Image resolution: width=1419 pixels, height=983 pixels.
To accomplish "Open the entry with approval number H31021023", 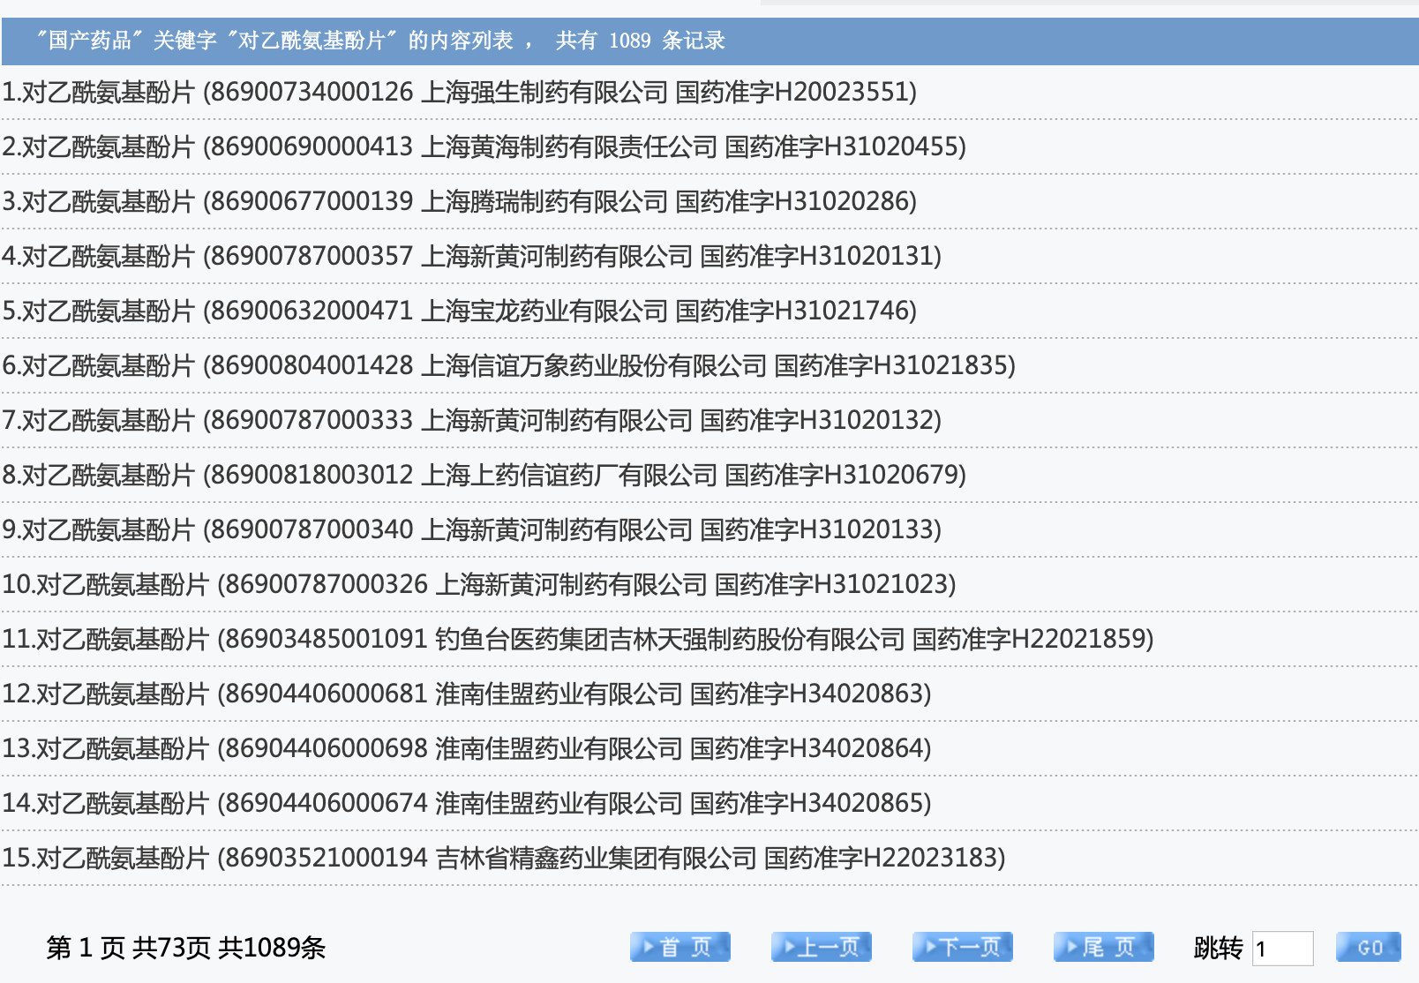I will 478,584.
